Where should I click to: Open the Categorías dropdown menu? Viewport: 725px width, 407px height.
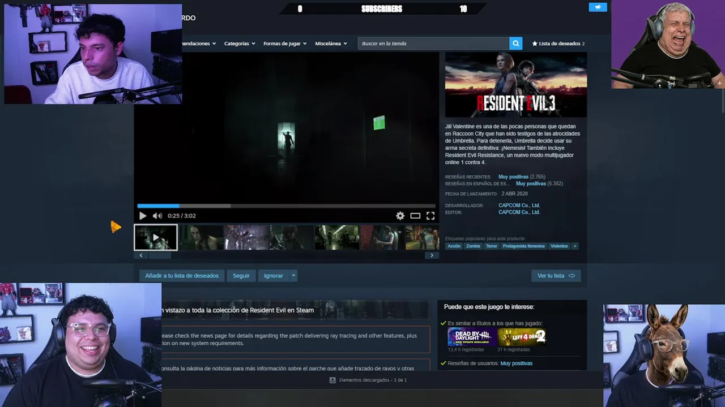(240, 44)
